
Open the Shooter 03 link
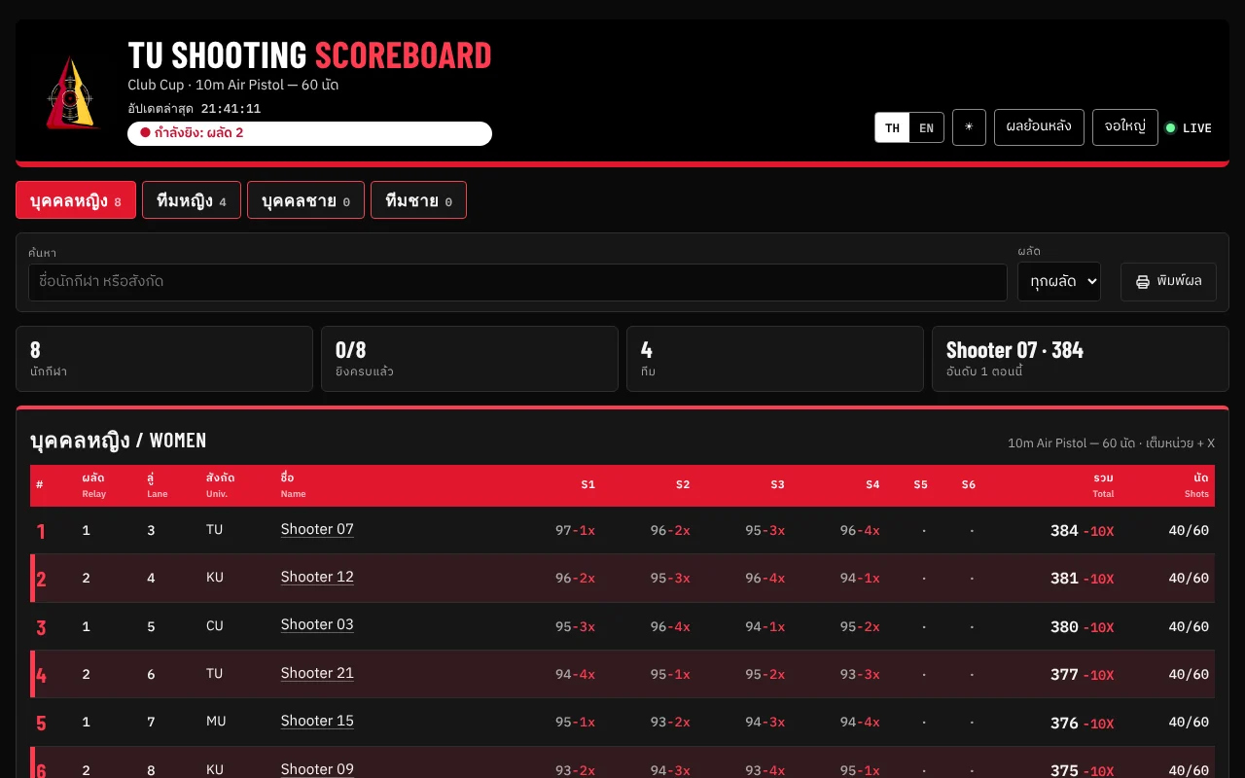[317, 624]
